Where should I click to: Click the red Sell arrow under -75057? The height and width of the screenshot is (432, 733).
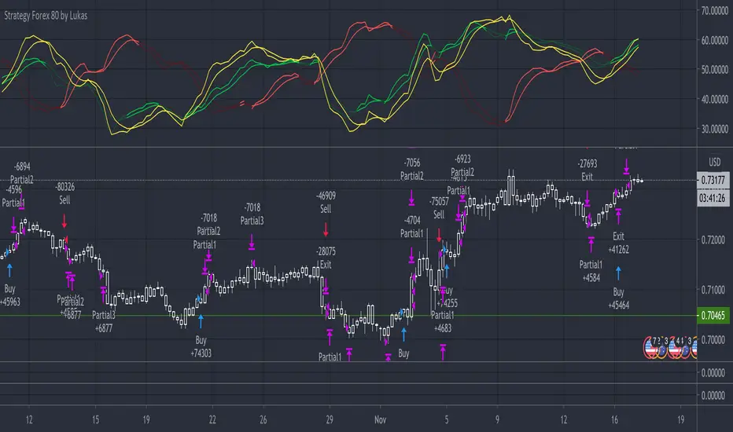[439, 235]
